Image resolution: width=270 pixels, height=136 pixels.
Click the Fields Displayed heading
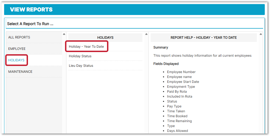[166, 64]
